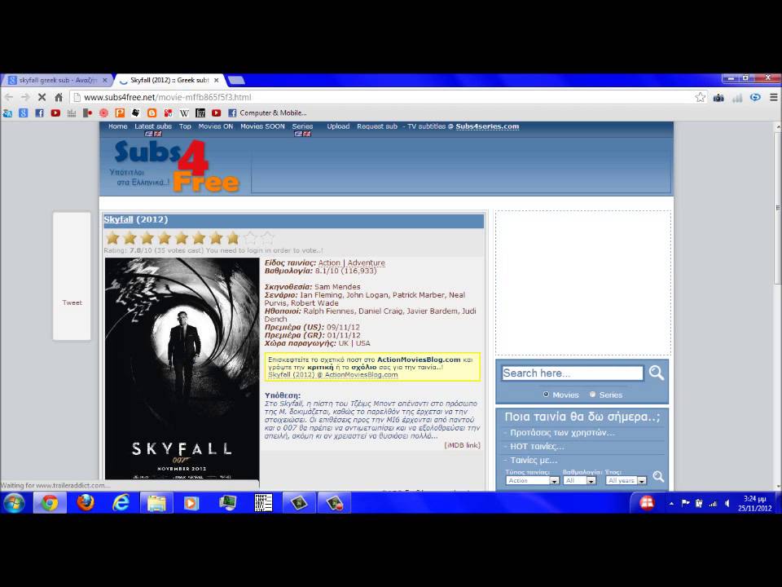Click the volume icon in system tray
Viewport: 782px width, 587px height.
click(x=727, y=504)
